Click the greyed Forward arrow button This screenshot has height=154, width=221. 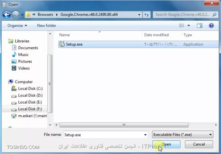pos(16,15)
